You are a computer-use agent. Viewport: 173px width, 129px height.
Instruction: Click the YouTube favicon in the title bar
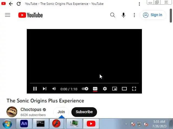pos(4,3)
